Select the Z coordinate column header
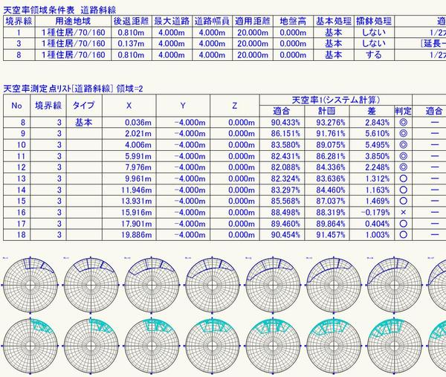 [x=235, y=106]
